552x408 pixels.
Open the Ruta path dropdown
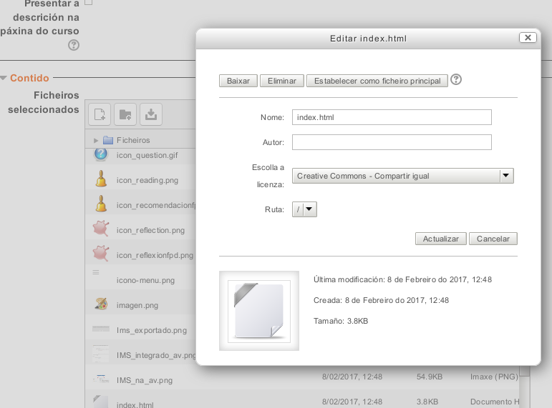click(x=304, y=209)
